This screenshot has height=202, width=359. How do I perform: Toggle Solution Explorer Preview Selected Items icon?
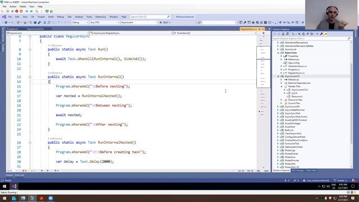pos(325,34)
